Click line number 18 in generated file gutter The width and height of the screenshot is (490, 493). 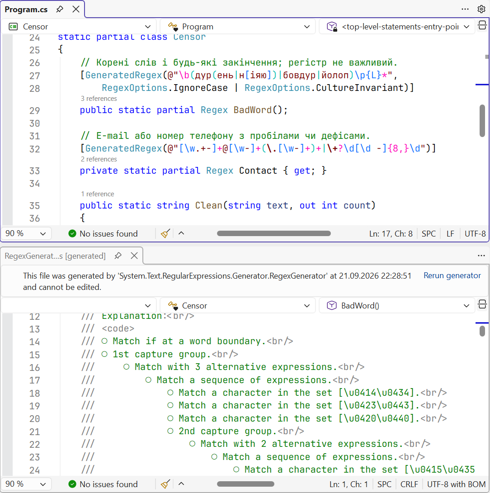(x=34, y=393)
